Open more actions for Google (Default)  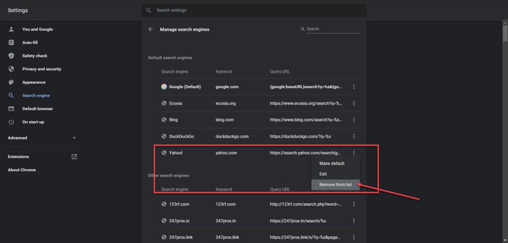point(354,87)
